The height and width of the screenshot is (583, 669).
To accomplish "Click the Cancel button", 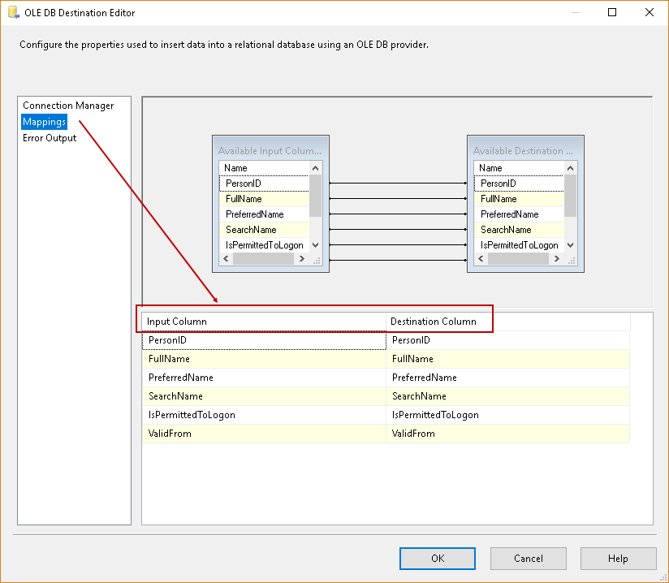I will 529,559.
